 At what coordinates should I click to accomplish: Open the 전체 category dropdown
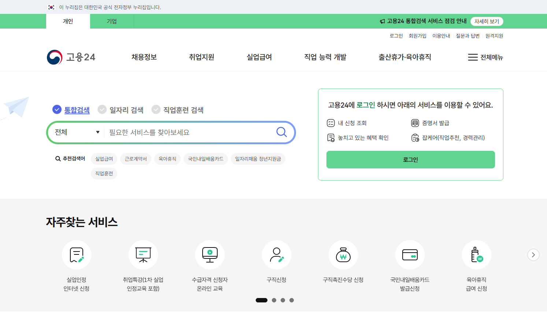pyautogui.click(x=76, y=132)
